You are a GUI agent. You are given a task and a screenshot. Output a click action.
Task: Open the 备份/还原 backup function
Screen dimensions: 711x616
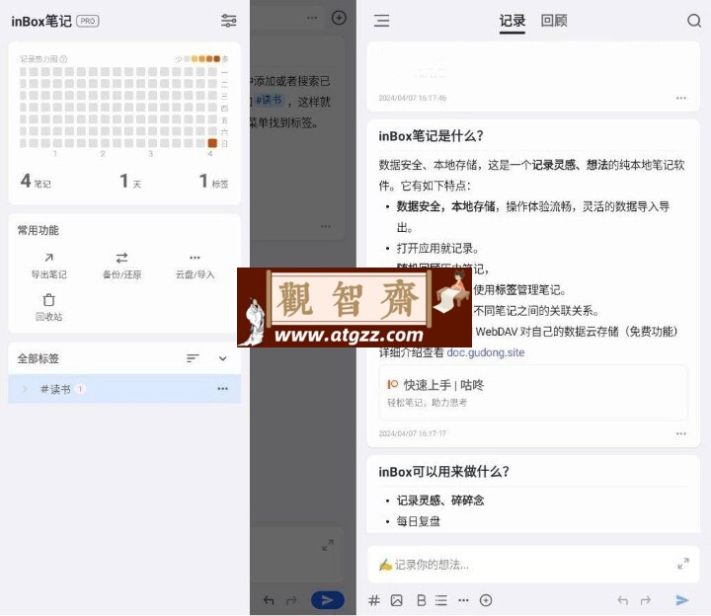(122, 267)
